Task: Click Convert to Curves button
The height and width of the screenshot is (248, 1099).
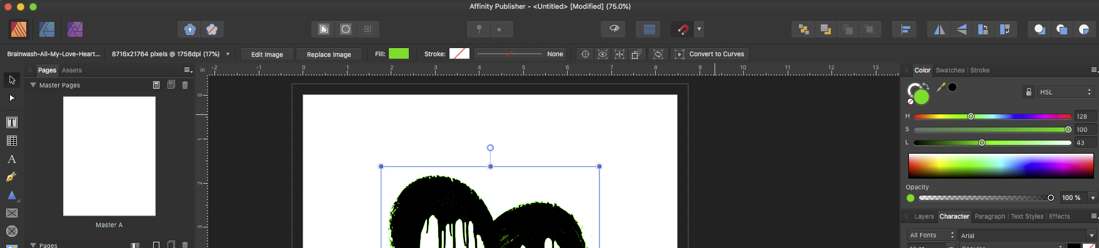Action: [x=716, y=54]
